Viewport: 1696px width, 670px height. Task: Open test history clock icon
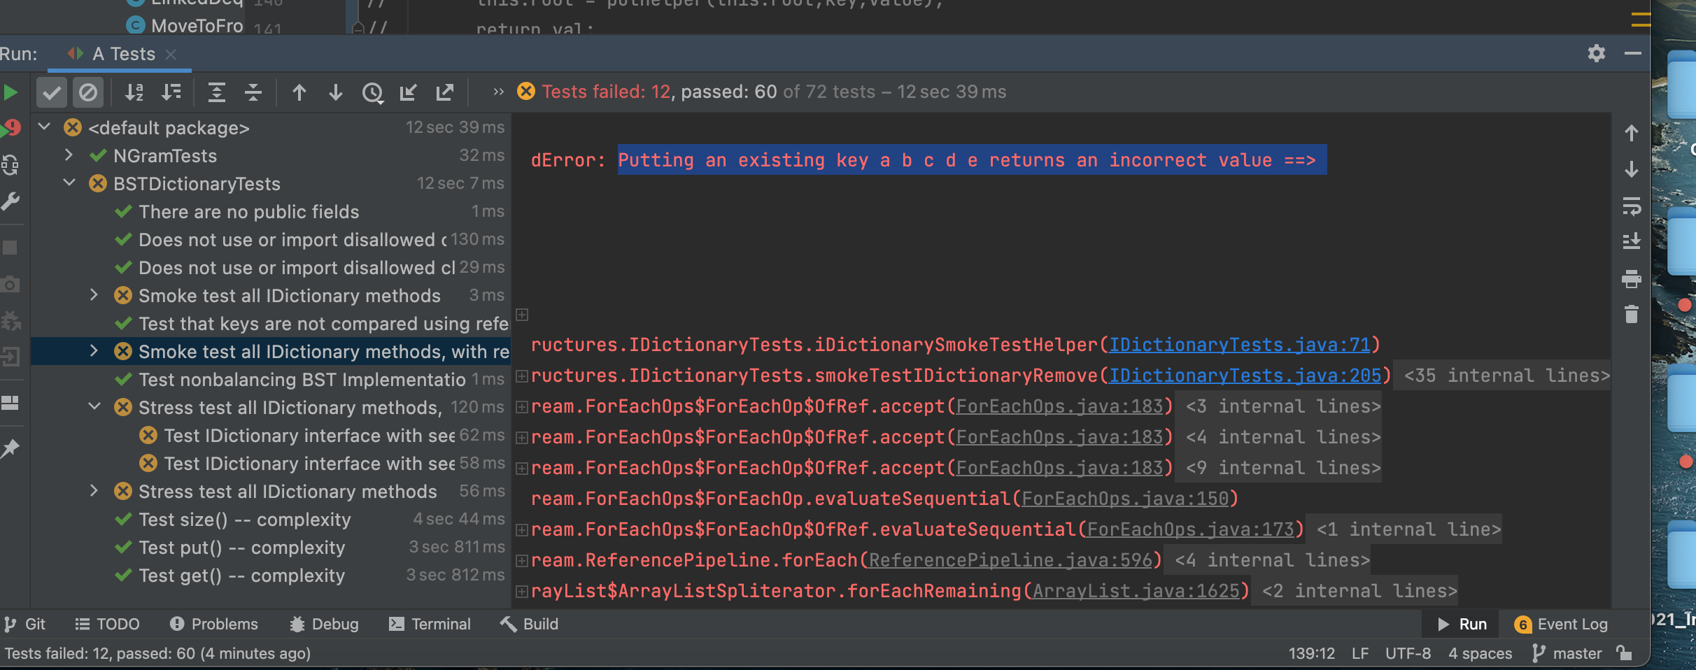tap(372, 92)
